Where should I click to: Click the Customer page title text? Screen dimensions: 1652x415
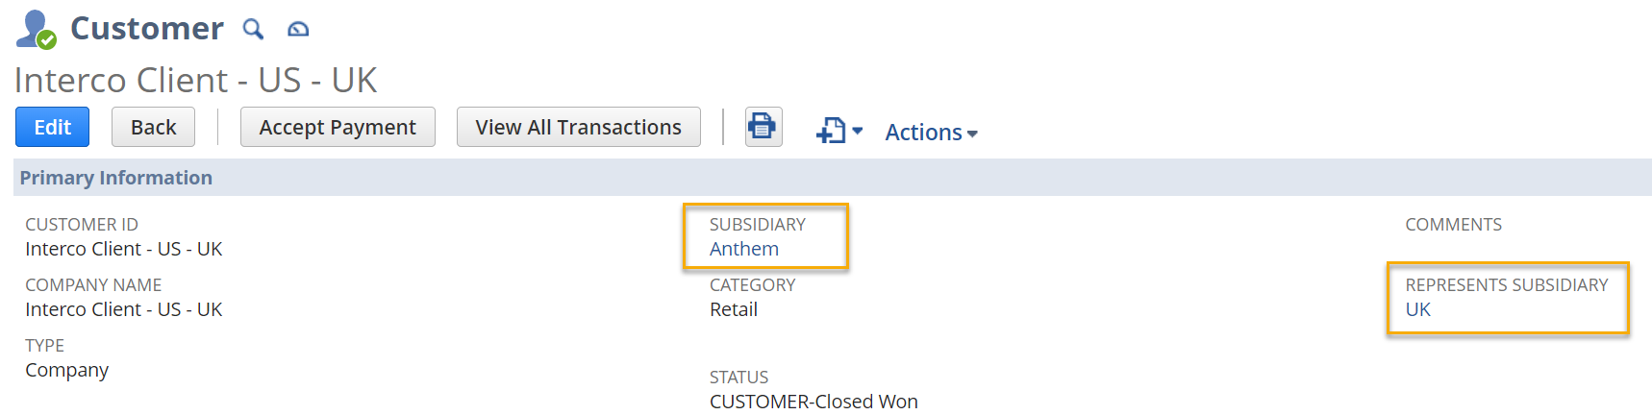(x=147, y=29)
